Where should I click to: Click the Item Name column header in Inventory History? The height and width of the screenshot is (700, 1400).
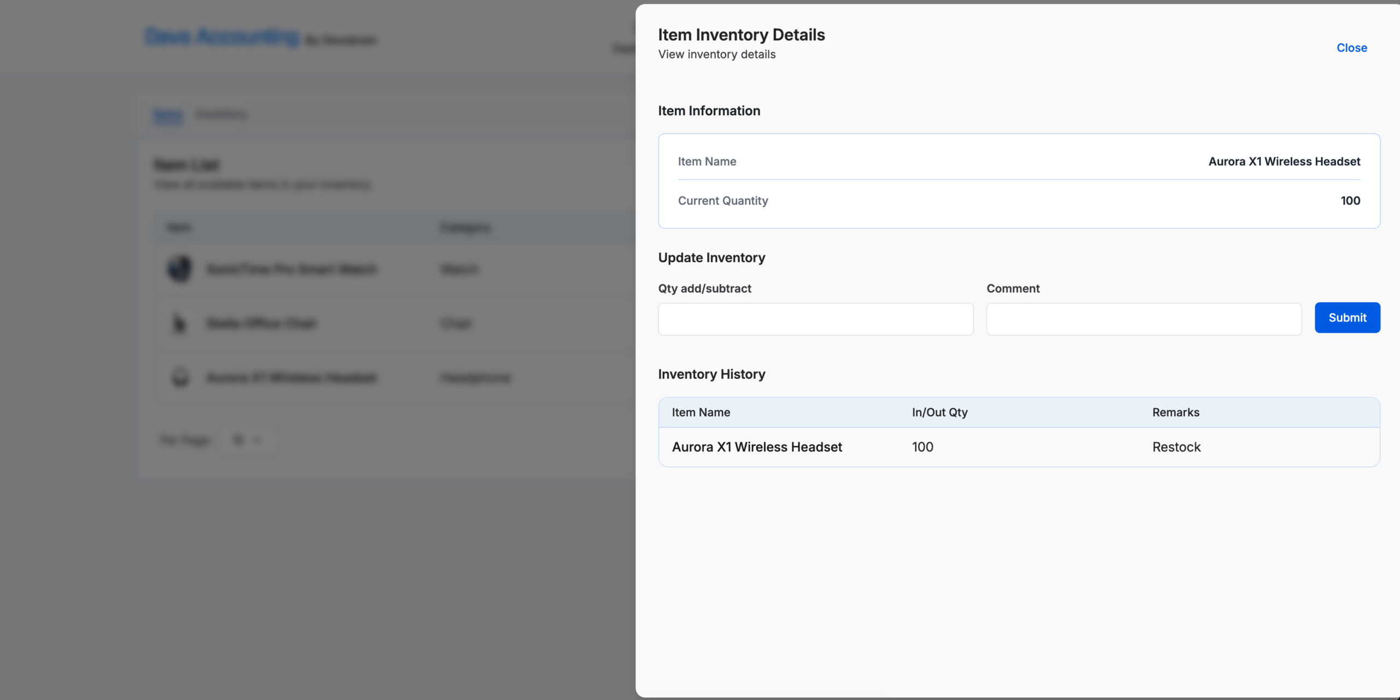701,412
